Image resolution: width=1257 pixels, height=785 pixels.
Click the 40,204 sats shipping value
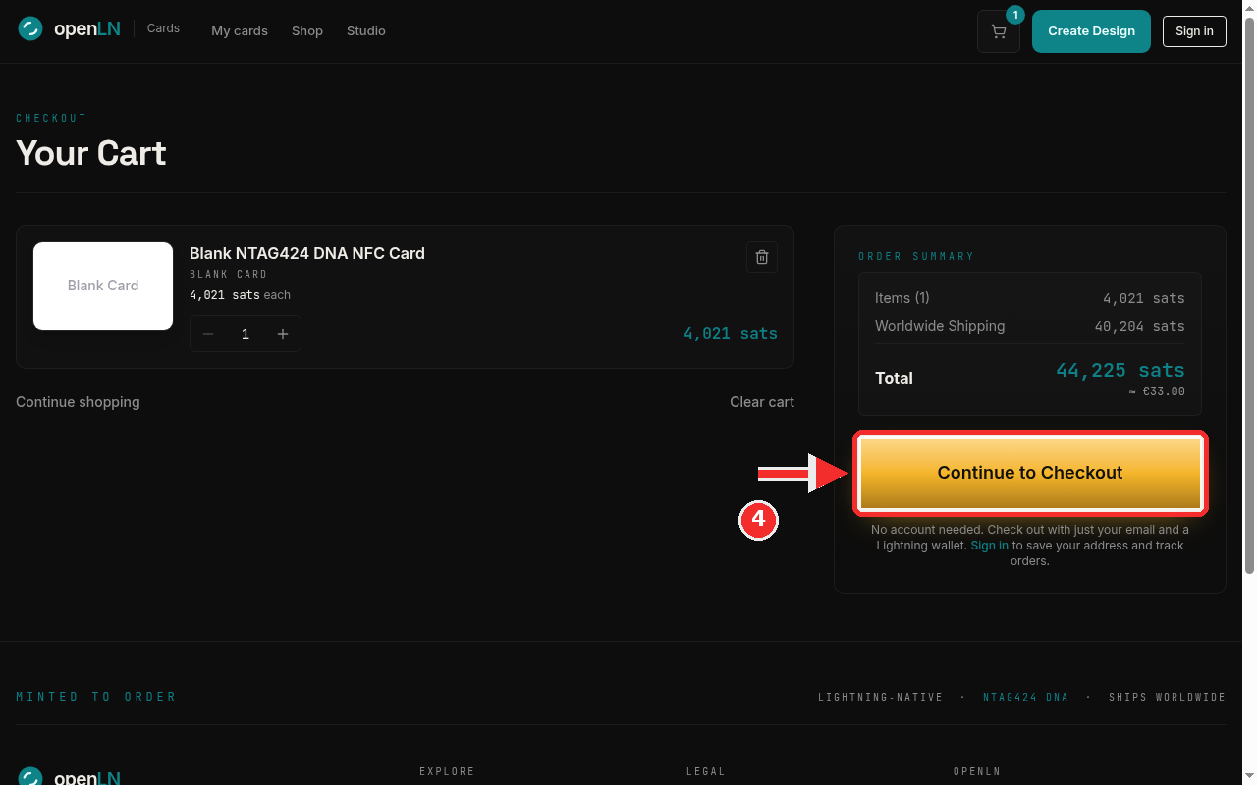click(x=1140, y=326)
